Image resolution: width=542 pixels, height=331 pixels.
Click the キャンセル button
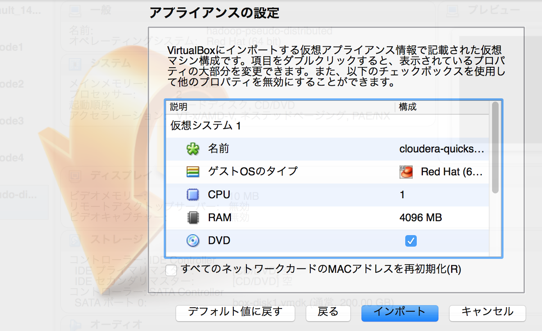(487, 313)
